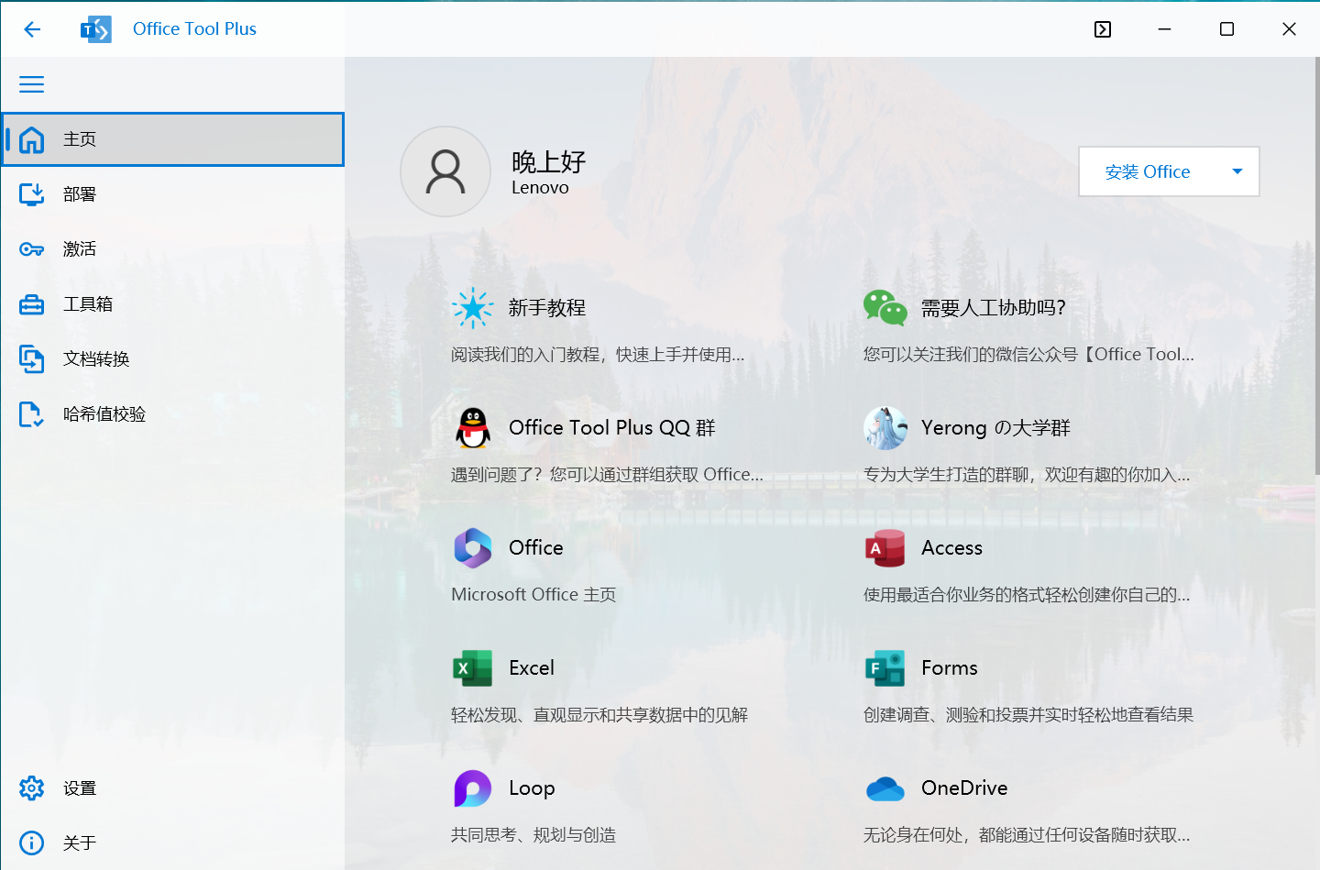Click the 部署 deploy icon in sidebar
This screenshot has height=870, width=1320.
click(32, 194)
